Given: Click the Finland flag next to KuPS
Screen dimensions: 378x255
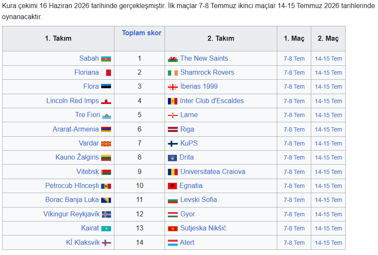Looking at the screenshot, I should (x=173, y=143).
